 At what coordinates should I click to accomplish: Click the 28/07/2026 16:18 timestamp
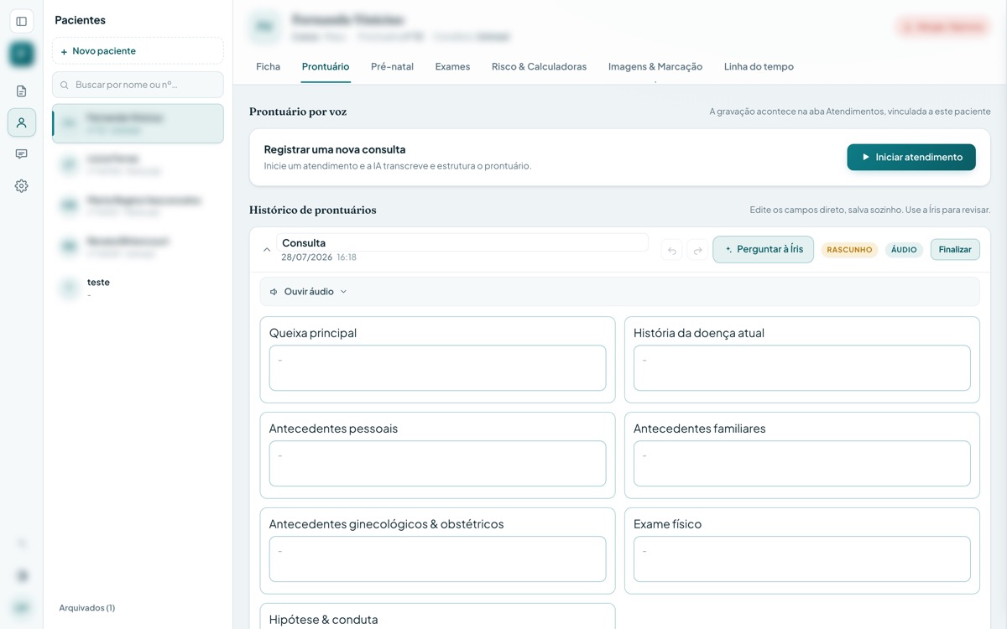[x=319, y=257]
